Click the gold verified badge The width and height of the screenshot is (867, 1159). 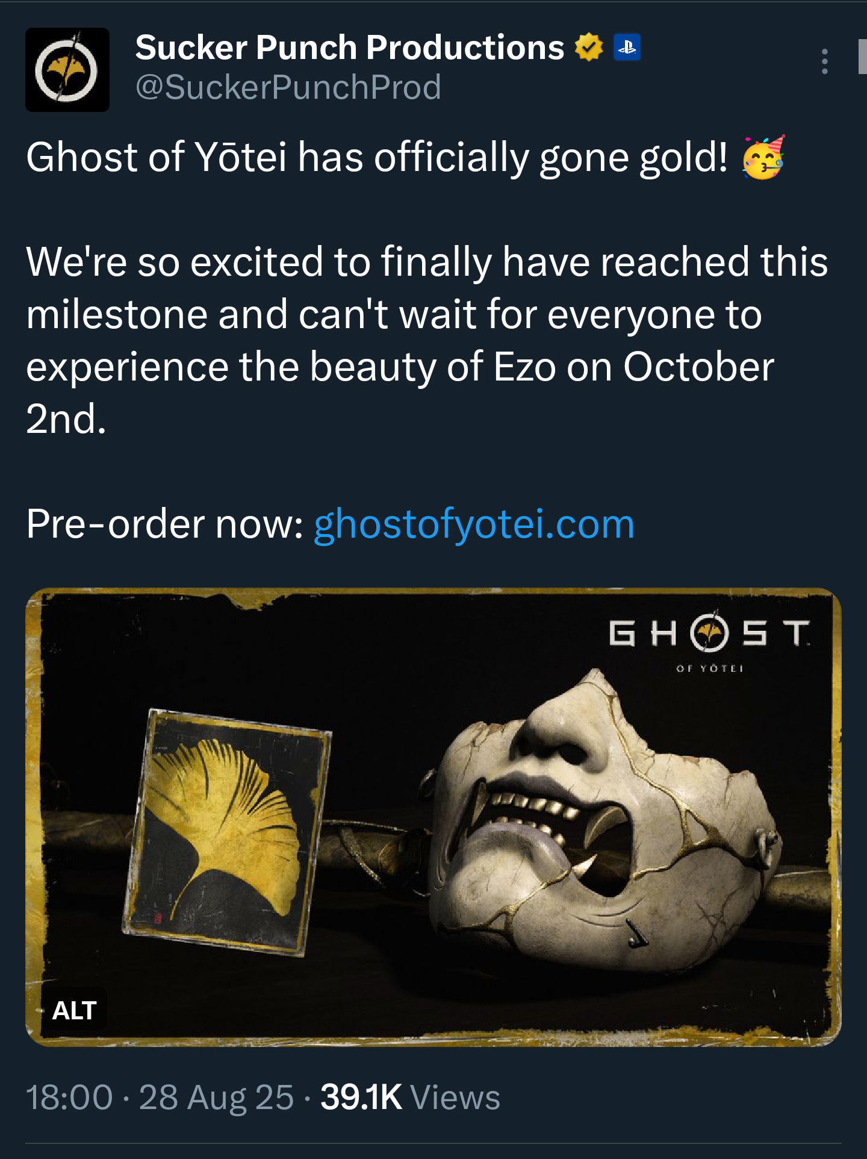tap(589, 48)
